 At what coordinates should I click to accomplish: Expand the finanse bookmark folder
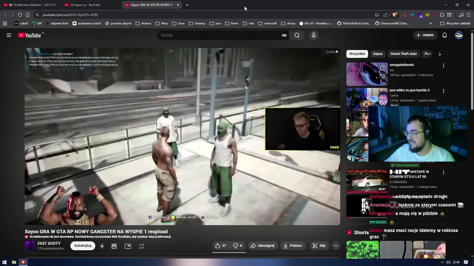143,23
